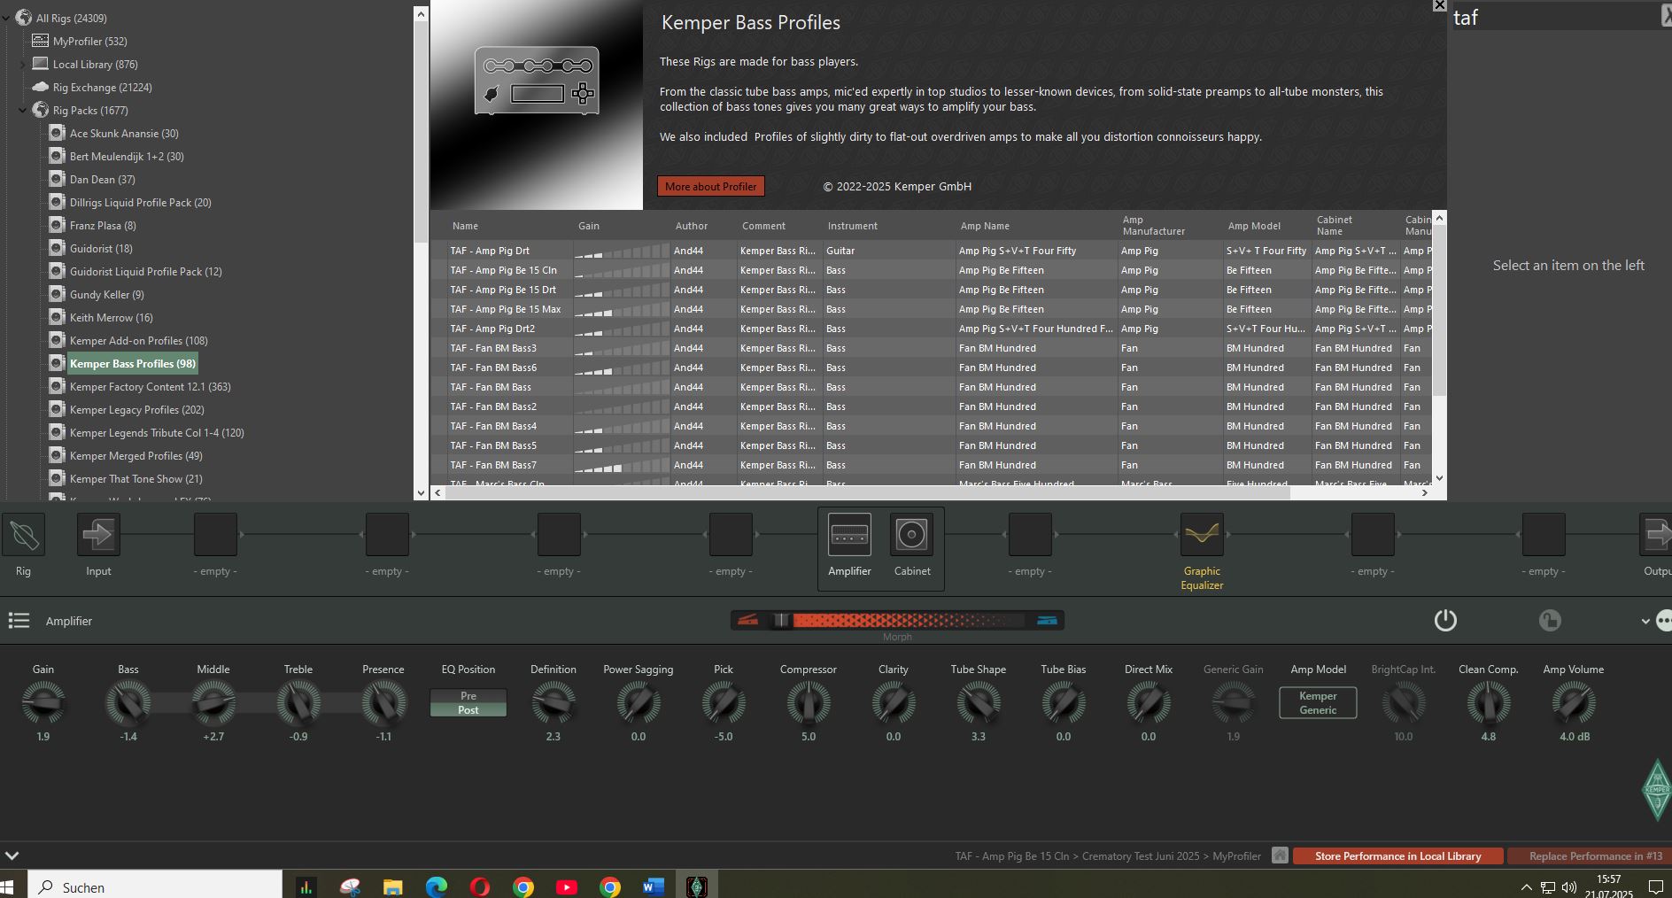
Task: Select the Rig module icon
Action: [24, 535]
